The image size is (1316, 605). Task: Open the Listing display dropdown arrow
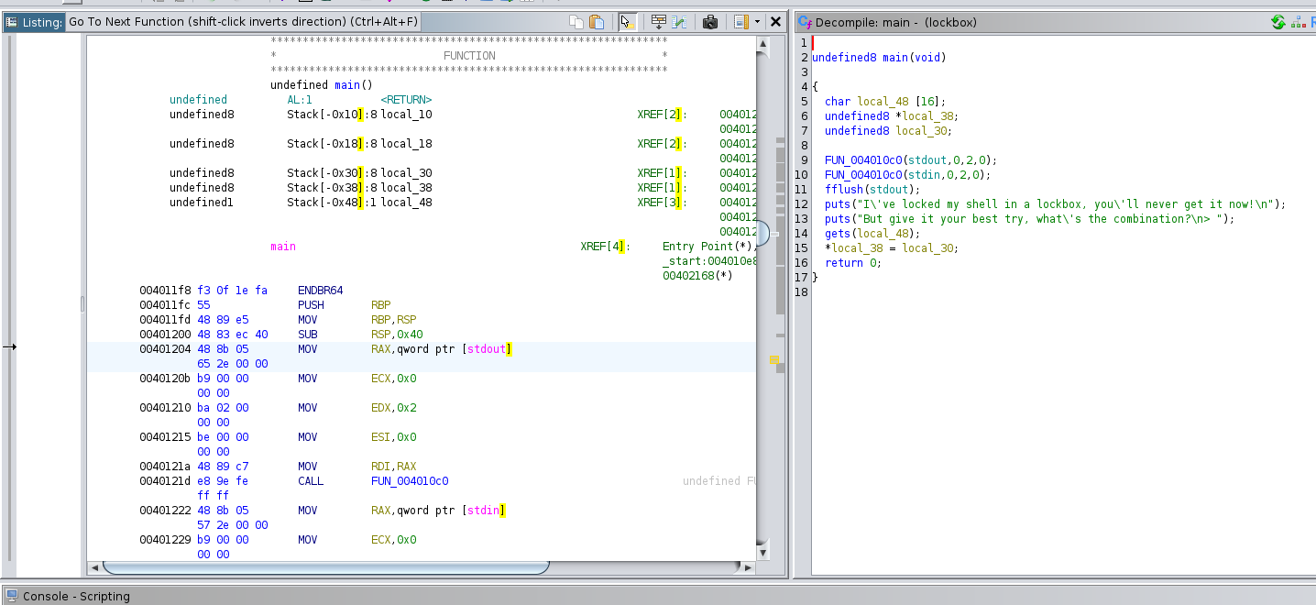tap(757, 22)
